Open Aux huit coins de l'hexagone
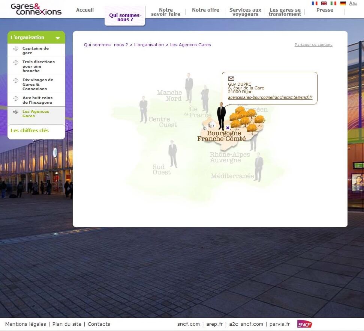364x331 pixels. (x=37, y=100)
